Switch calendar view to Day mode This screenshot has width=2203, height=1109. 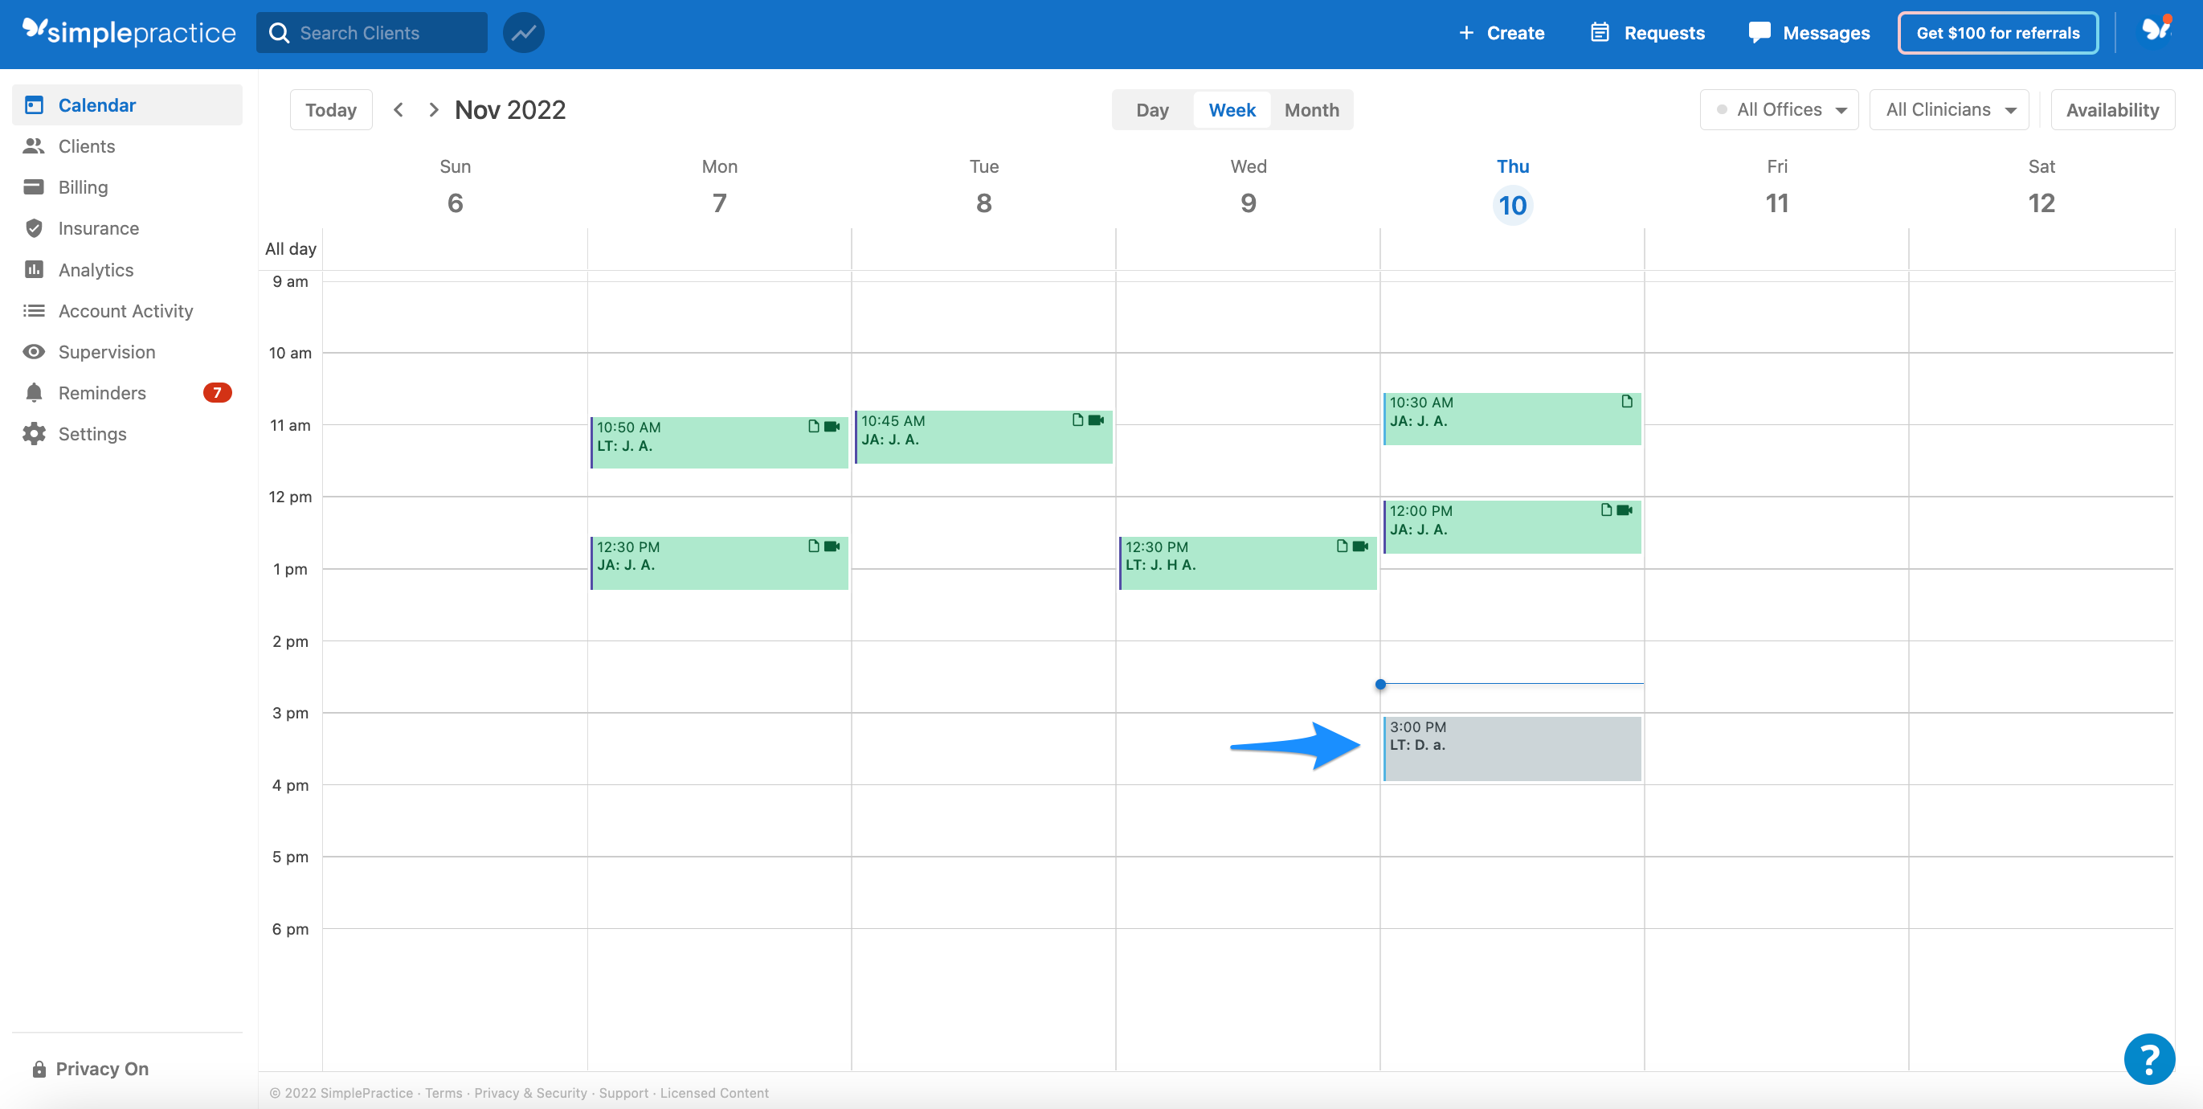pos(1152,109)
